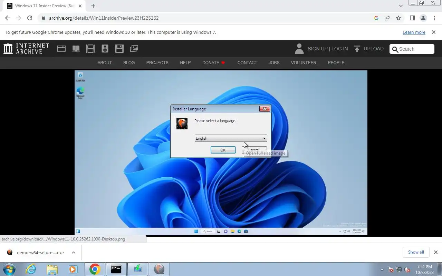The image size is (442, 276).
Task: Select the Windows 11 Insider Preview tab
Action: 45,6
